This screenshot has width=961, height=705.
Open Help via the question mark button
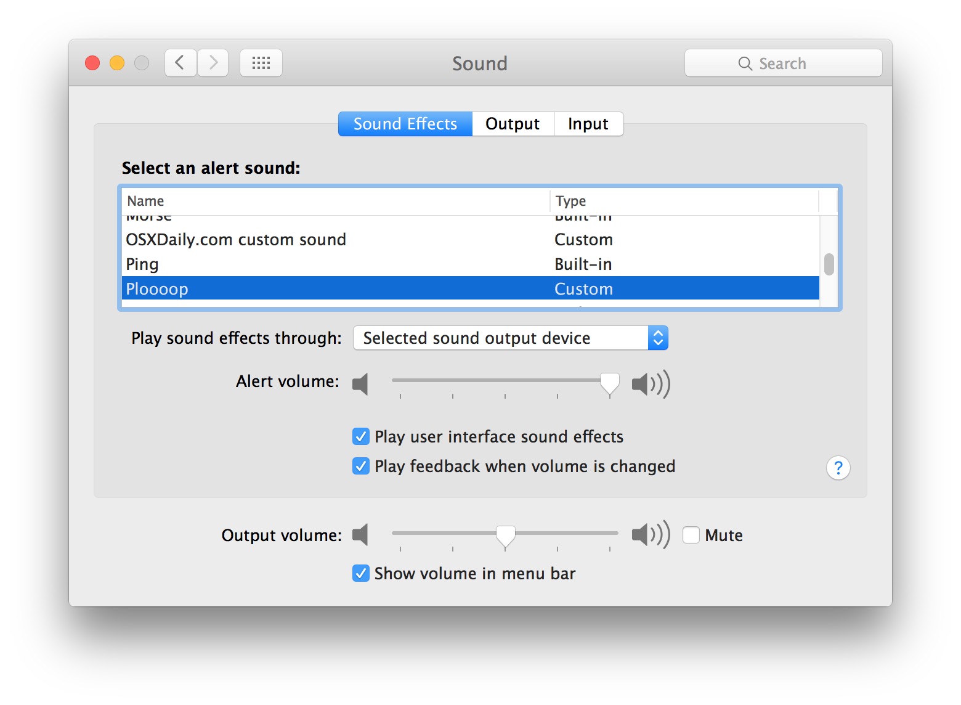[838, 468]
